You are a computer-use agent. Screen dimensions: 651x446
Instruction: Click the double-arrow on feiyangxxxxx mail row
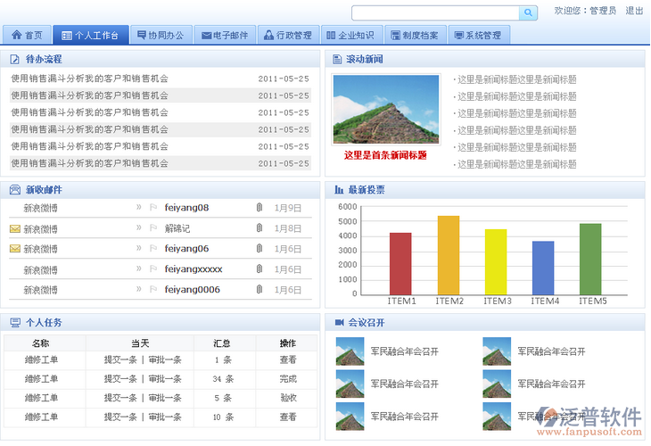(x=138, y=268)
